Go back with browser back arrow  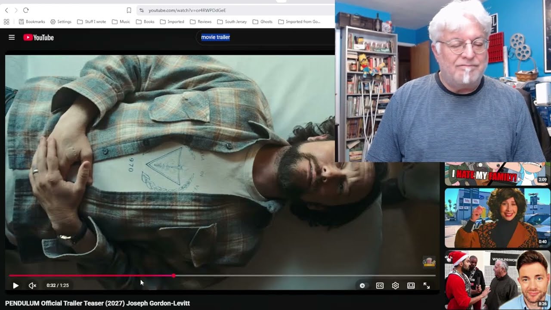pos(6,10)
